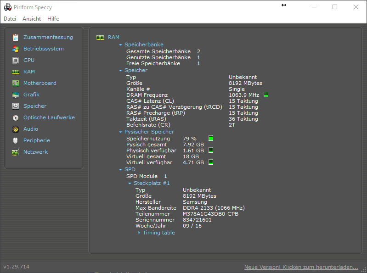Click the Netzwerk card icon
This screenshot has width=367, height=273.
point(16,152)
